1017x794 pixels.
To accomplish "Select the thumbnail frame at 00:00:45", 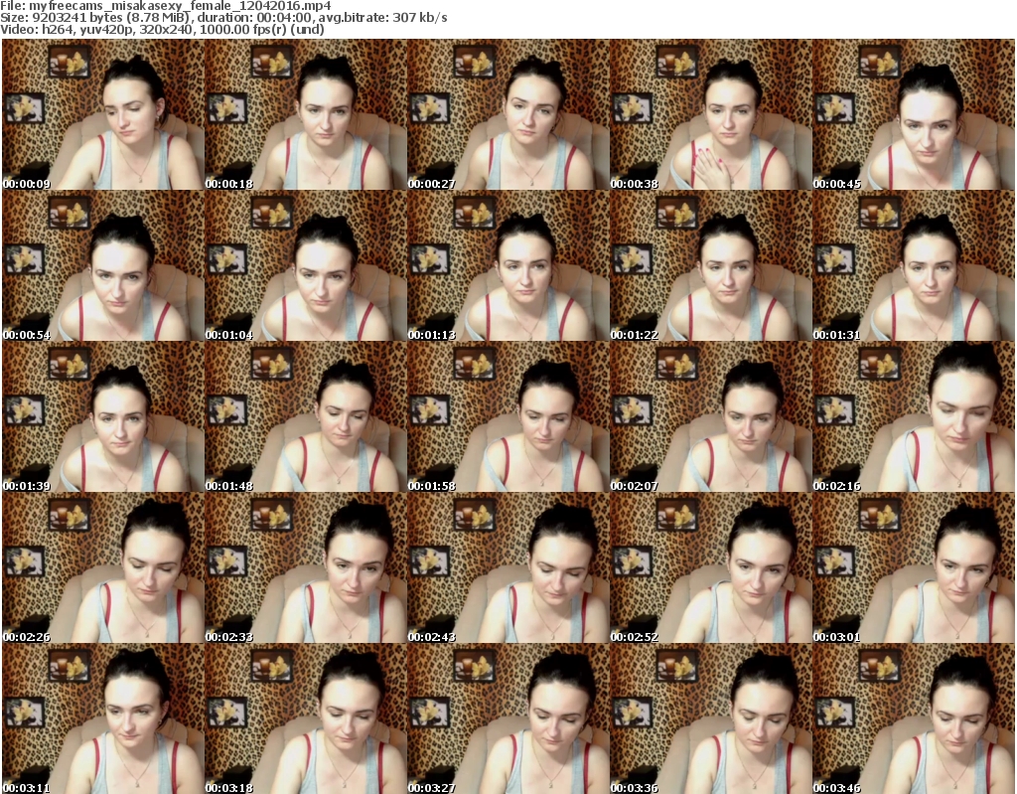I will 914,114.
